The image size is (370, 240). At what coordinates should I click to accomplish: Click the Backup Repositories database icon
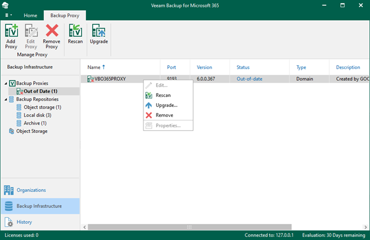(x=11, y=99)
